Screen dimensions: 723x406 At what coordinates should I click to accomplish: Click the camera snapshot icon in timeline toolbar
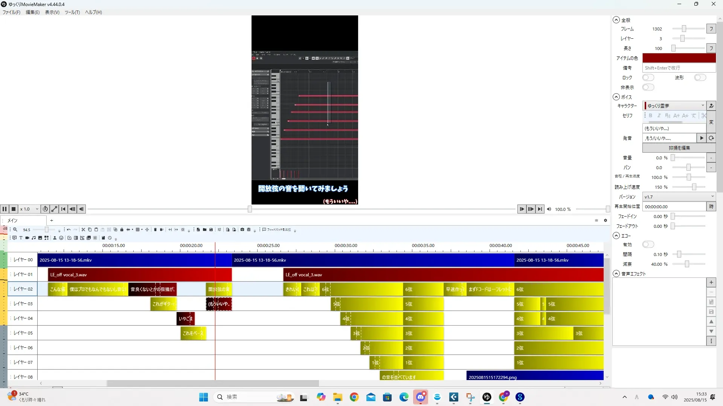[x=242, y=230]
